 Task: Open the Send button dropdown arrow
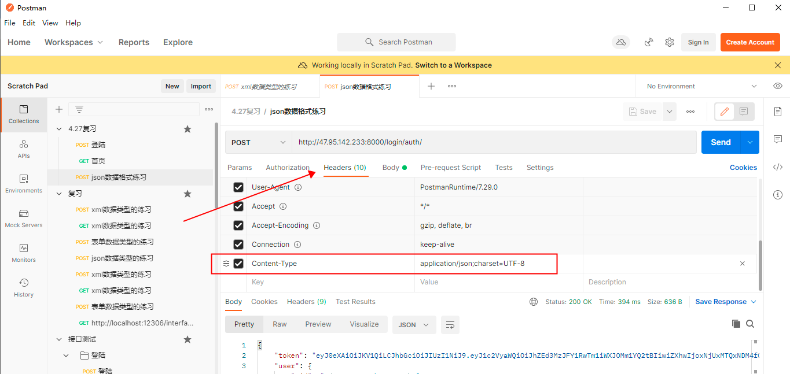(x=750, y=142)
